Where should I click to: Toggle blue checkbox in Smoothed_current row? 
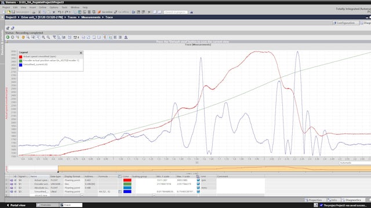click(x=198, y=192)
